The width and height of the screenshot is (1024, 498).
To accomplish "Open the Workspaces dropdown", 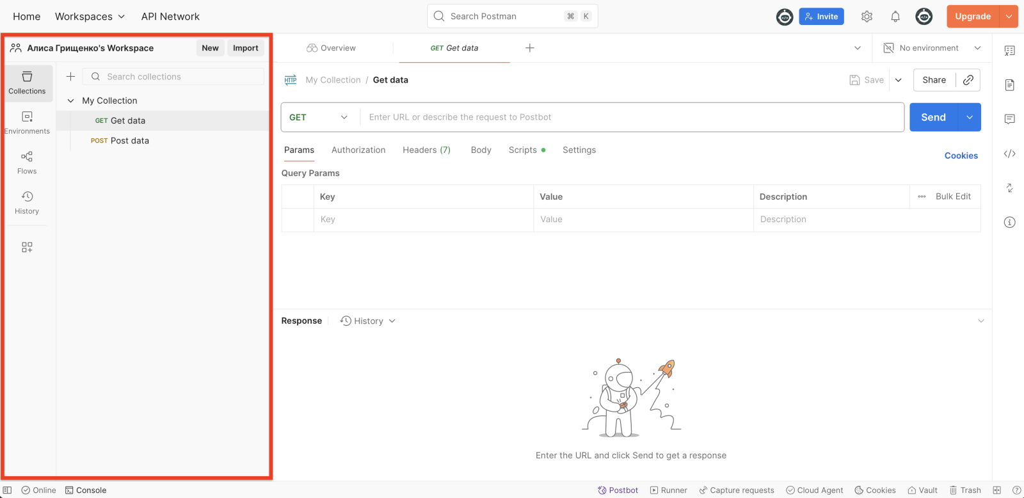I will click(90, 17).
